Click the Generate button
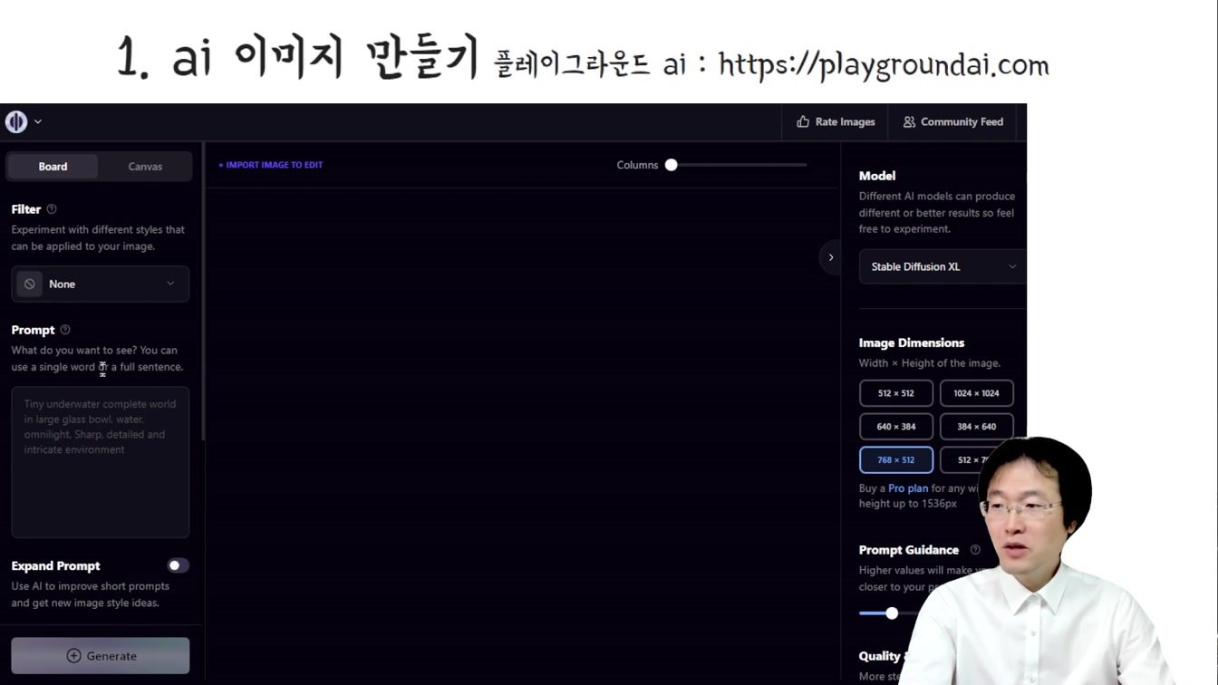 [101, 655]
